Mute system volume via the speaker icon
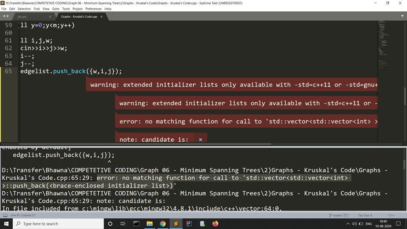The width and height of the screenshot is (407, 229). click(354, 223)
